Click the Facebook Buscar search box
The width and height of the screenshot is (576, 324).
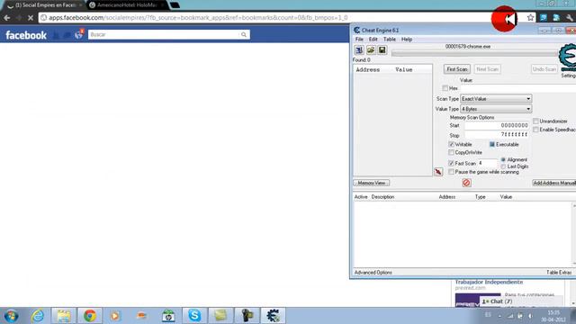[x=164, y=34]
